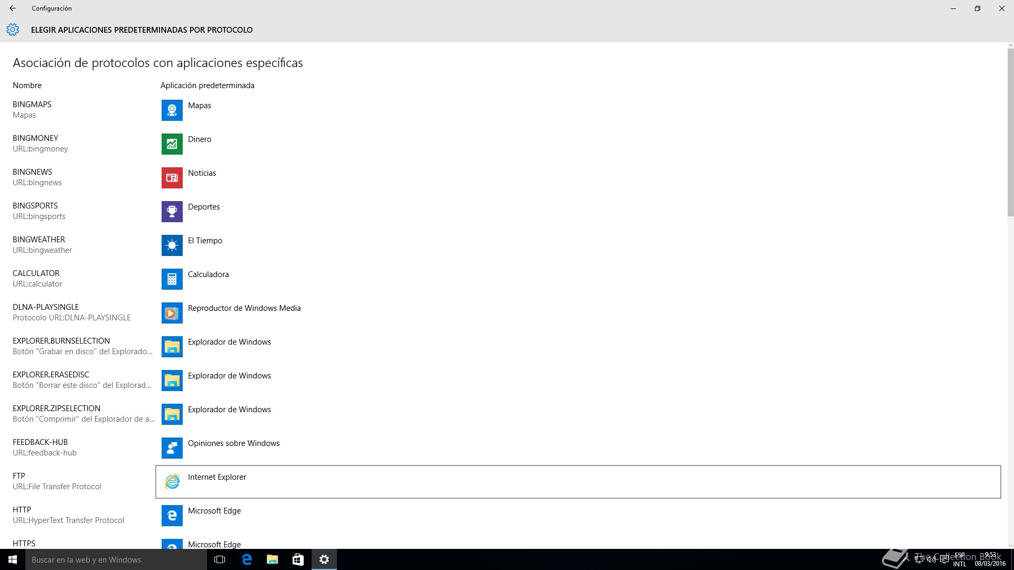Click the Opiniones sobre Windows icon
Screen dimensions: 1014x570
(172, 448)
